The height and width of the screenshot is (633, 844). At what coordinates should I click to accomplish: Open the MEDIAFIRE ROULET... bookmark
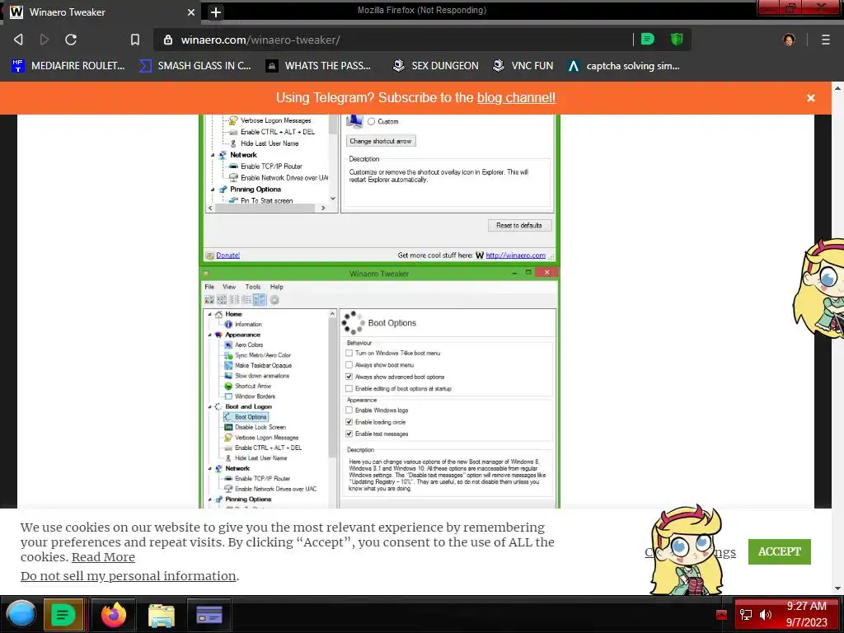pyautogui.click(x=68, y=66)
